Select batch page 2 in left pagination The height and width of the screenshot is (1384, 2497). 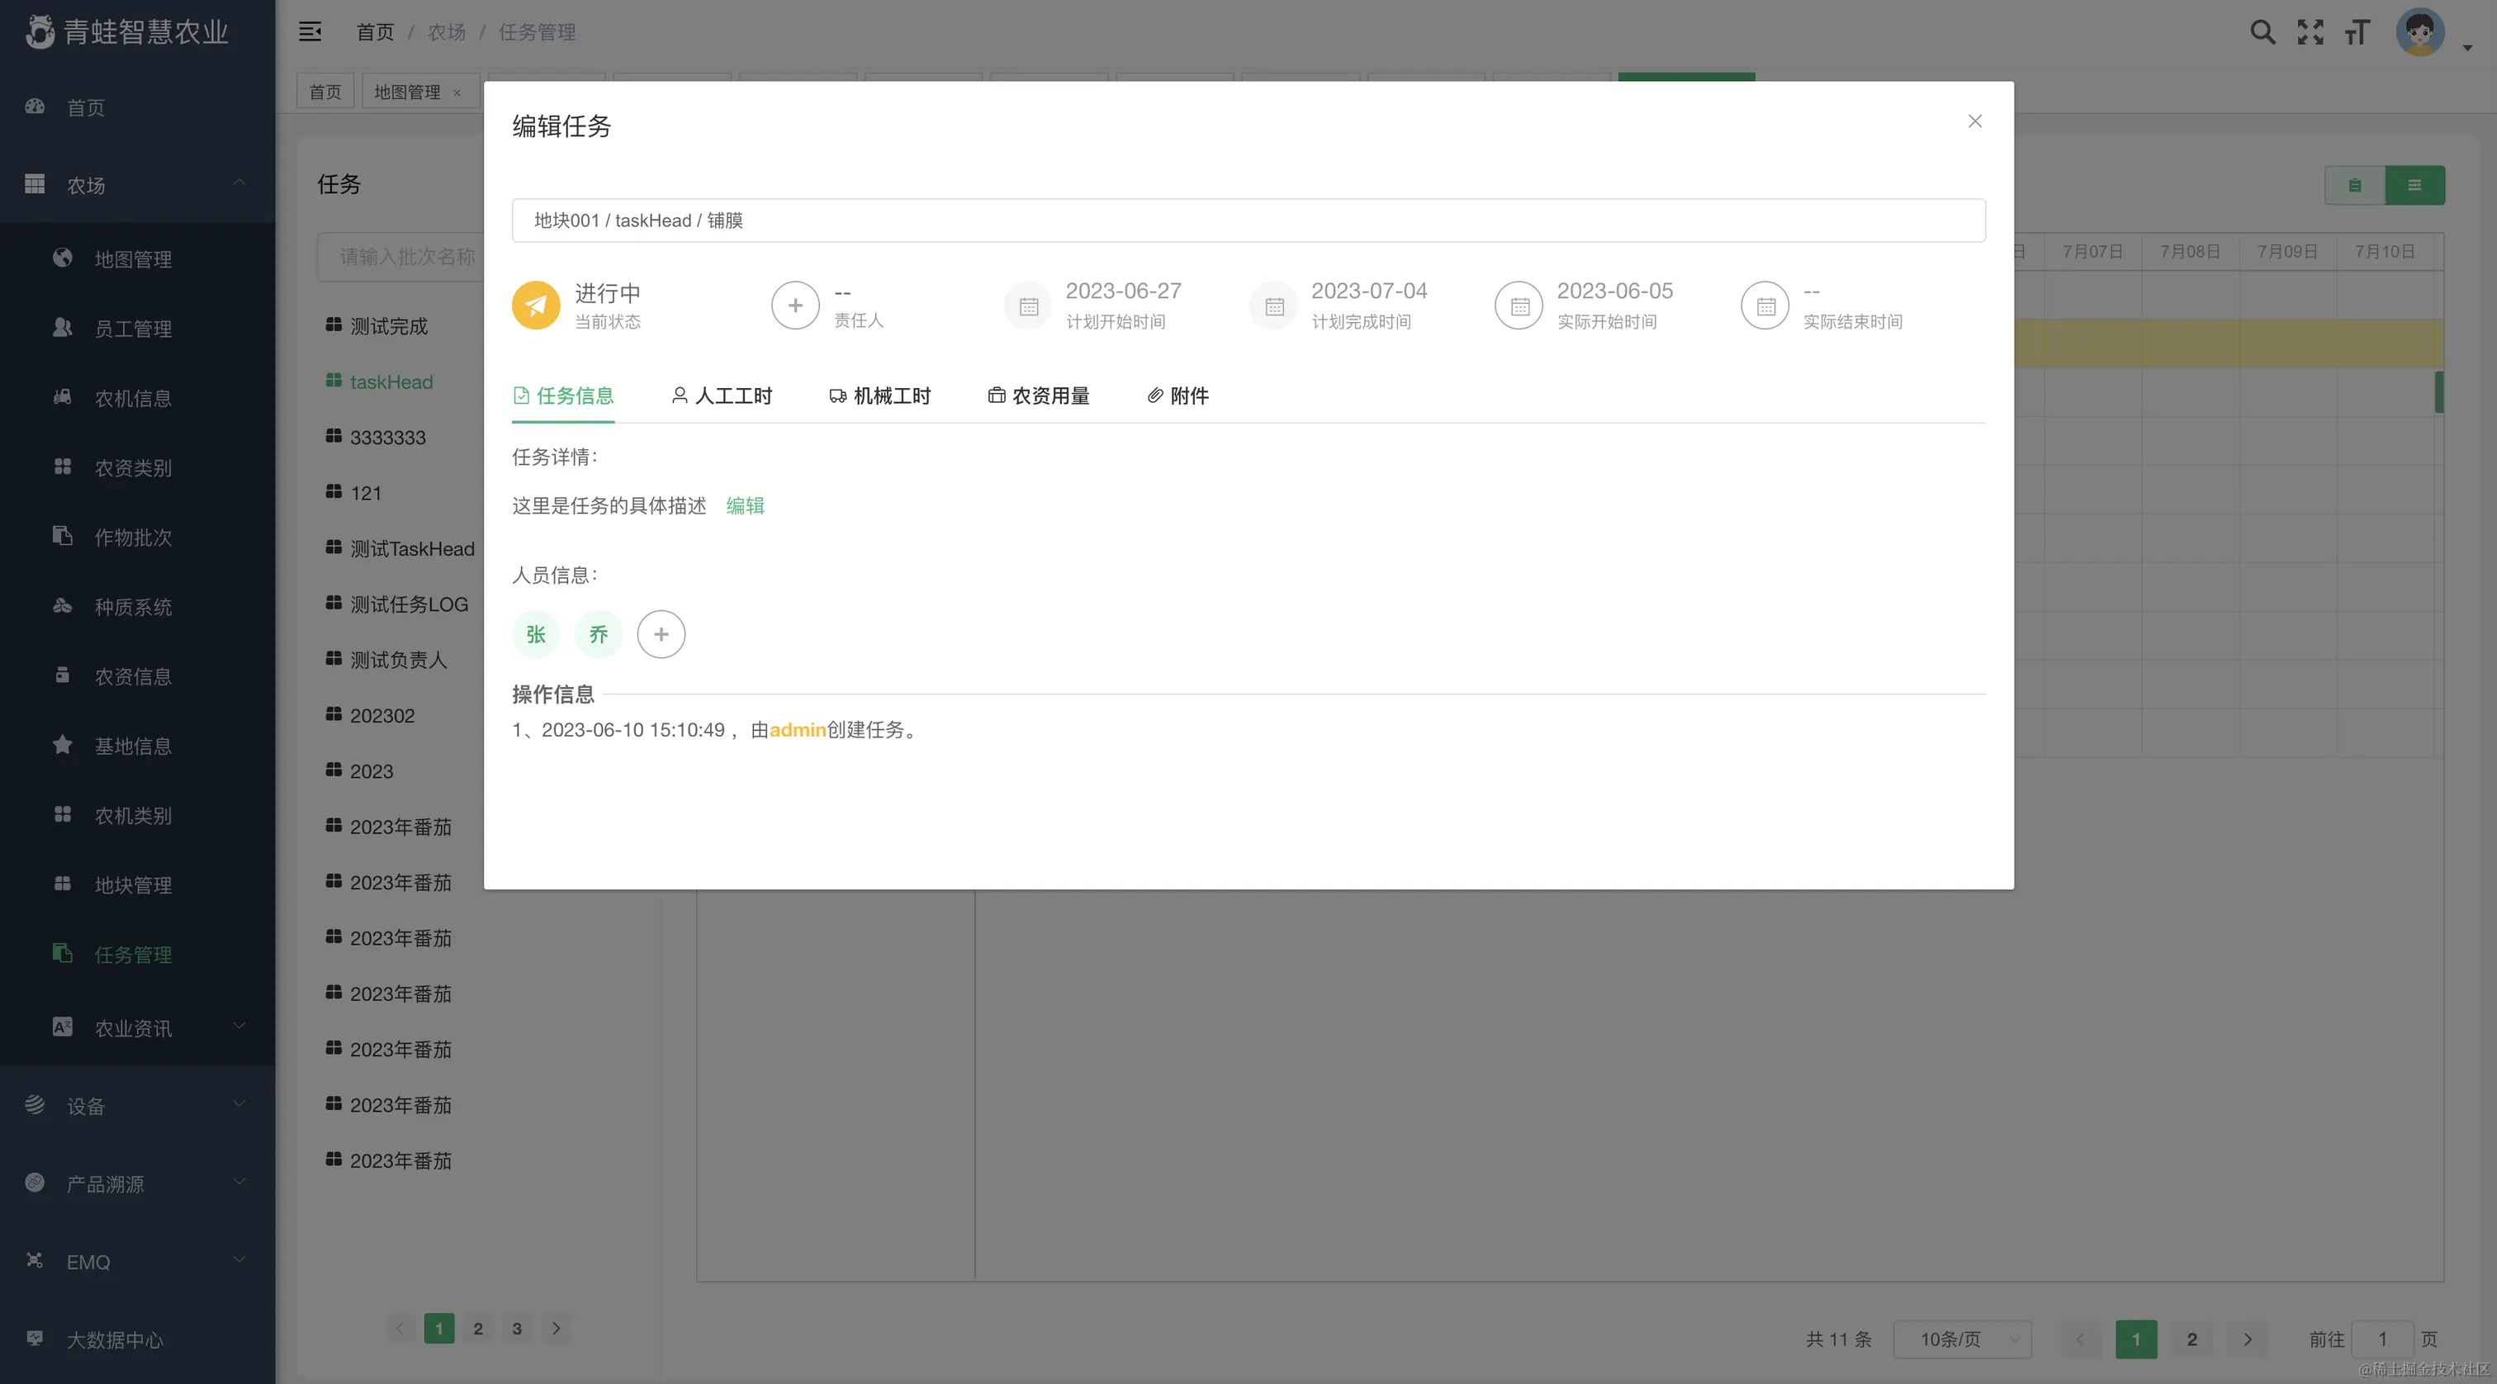coord(477,1329)
